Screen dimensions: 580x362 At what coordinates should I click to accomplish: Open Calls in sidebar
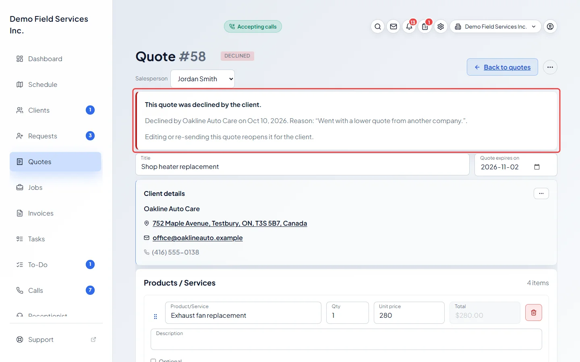56,290
